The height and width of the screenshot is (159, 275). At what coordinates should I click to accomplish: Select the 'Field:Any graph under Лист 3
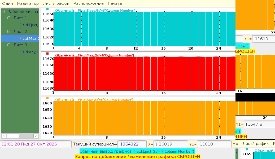click(x=29, y=52)
